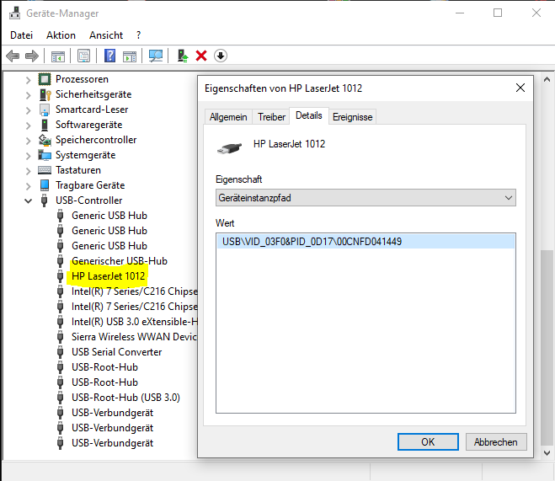Click the Properties sheet toolbar icon
This screenshot has width=555, height=481.
pos(84,56)
